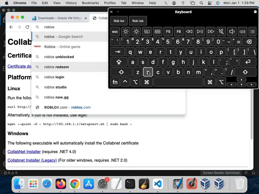This screenshot has width=259, height=194.
Task: Open the Profiles menu
Action: (x=110, y=3)
